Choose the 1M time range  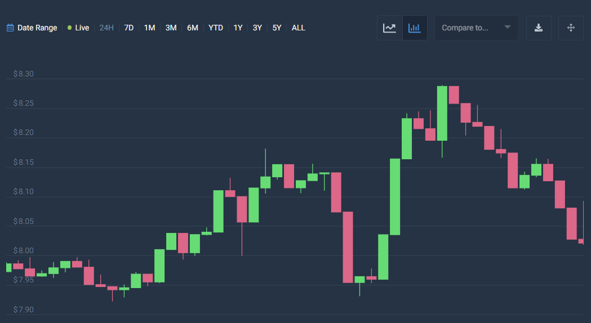tap(149, 28)
